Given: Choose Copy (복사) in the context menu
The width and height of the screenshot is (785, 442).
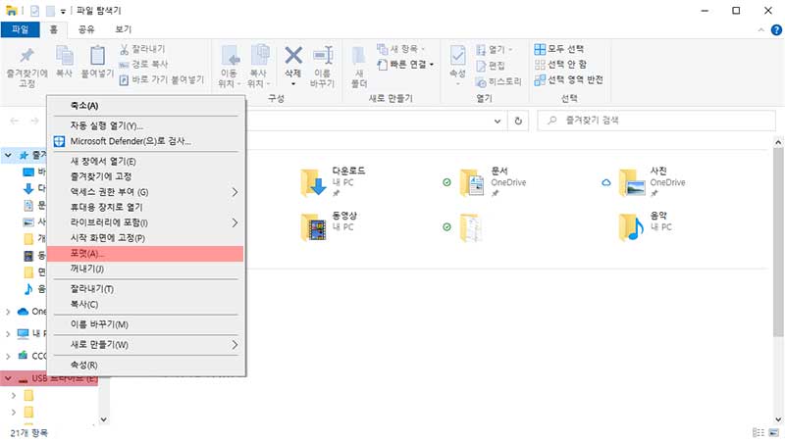Looking at the screenshot, I should [x=145, y=304].
